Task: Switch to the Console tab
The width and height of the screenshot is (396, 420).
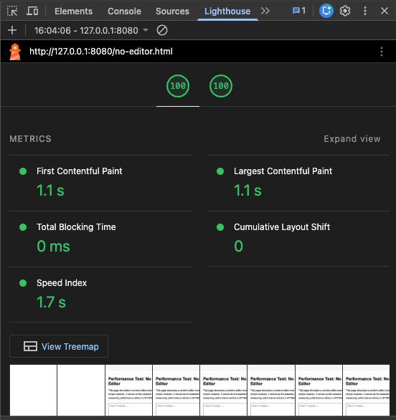Action: [124, 11]
